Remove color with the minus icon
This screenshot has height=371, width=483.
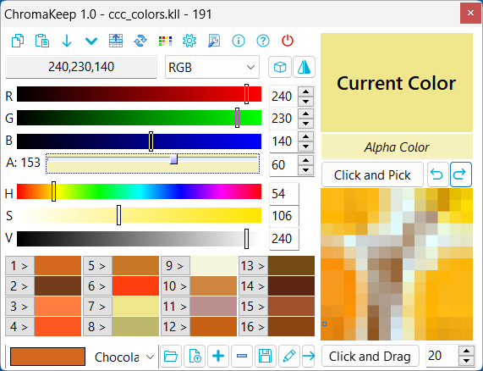[242, 357]
